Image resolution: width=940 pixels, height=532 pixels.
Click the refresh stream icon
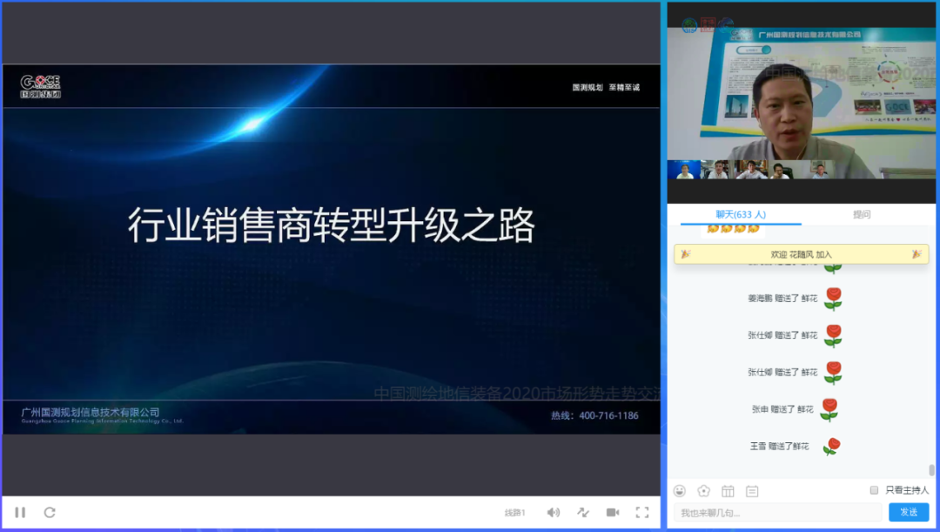coord(50,512)
